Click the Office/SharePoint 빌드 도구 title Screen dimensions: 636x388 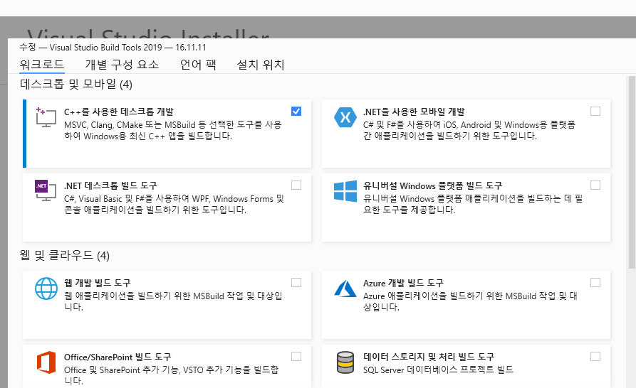click(118, 357)
